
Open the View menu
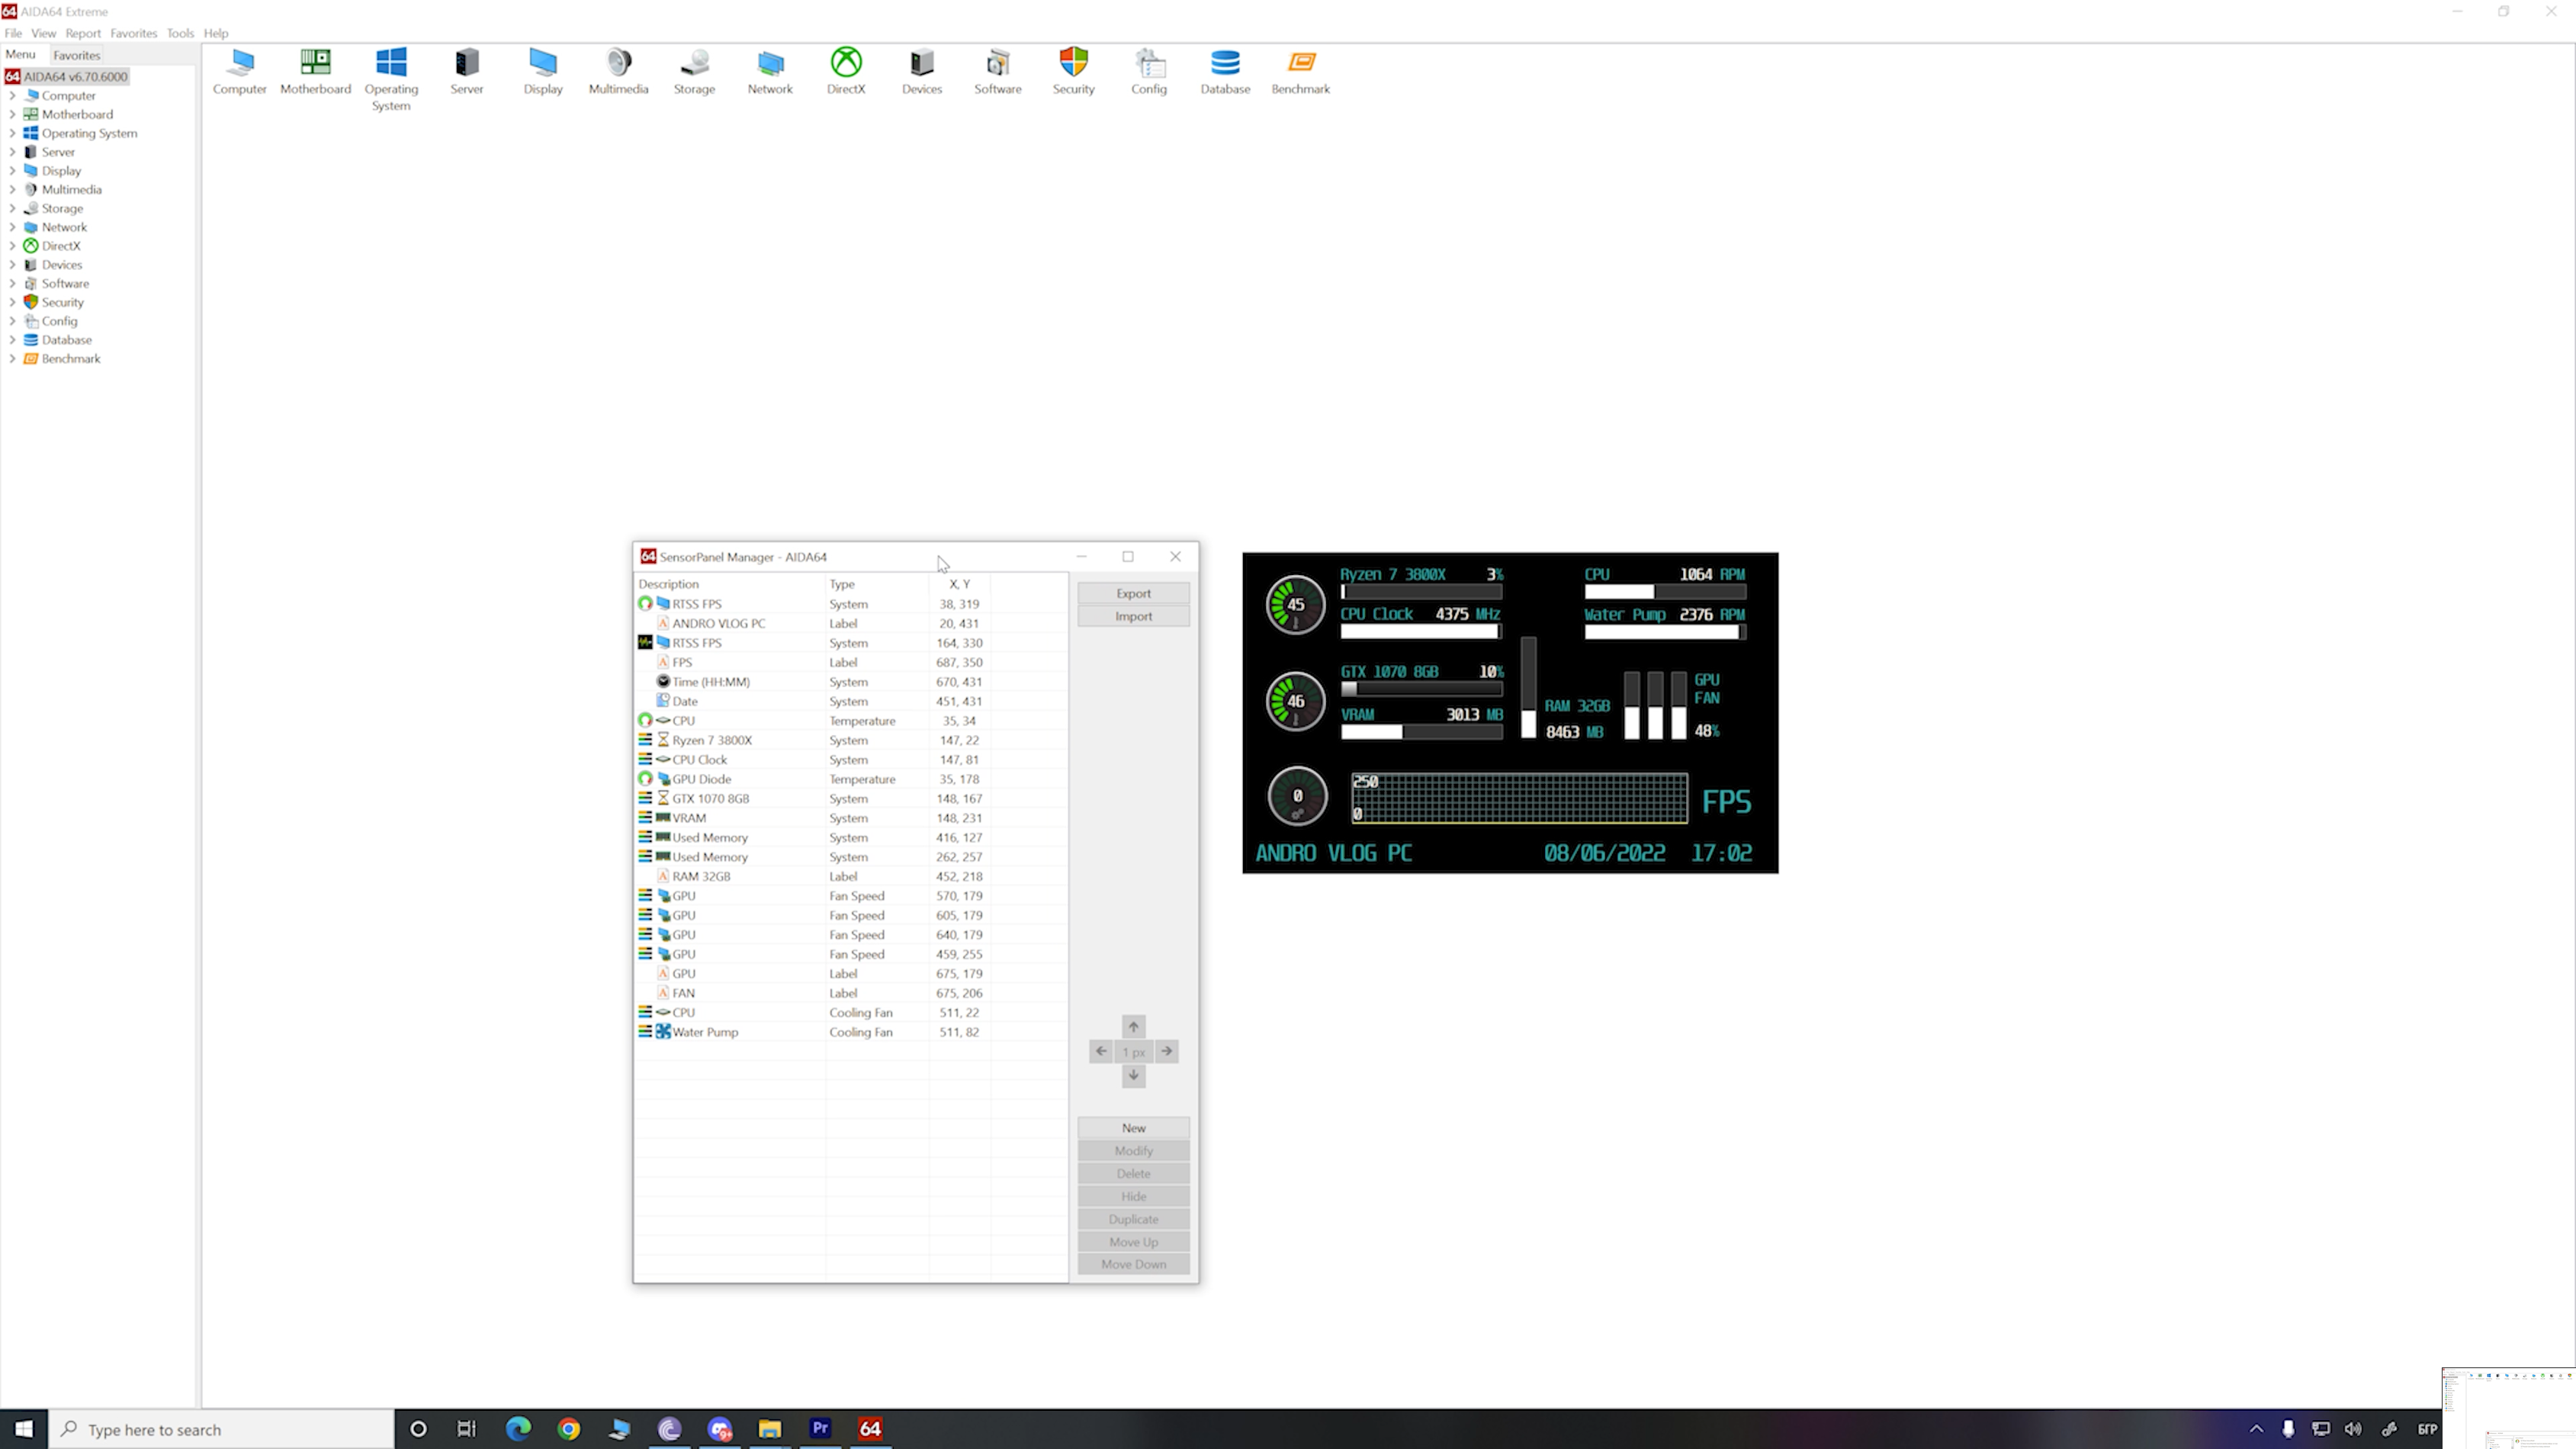[x=44, y=33]
